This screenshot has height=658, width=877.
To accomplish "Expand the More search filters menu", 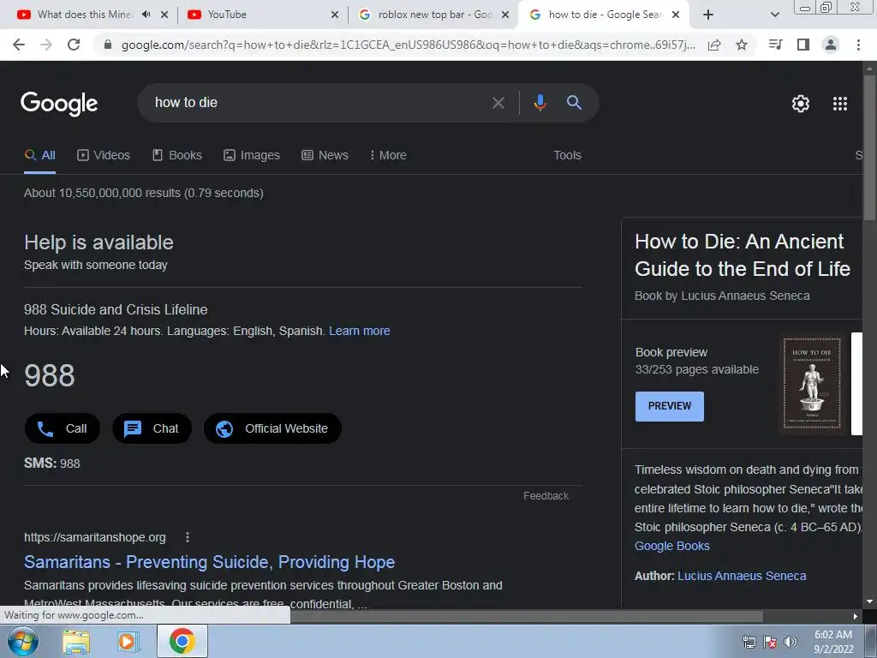I will (x=388, y=155).
